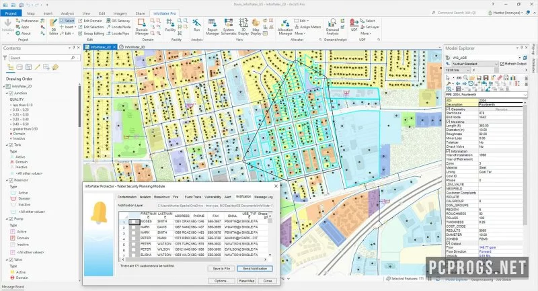The width and height of the screenshot is (538, 291).
Task: Open the About info
Action: tap(23, 33)
